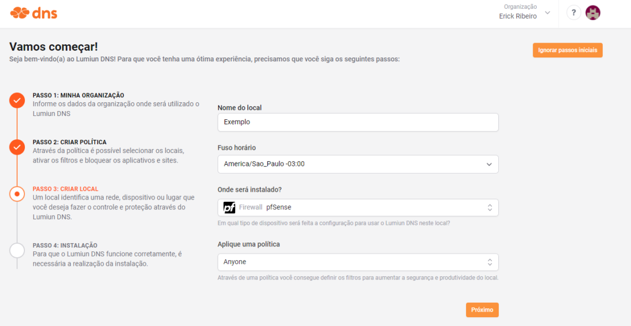Click the Passo 1 completed checkmark circle
Screen dimensions: 631x326
pyautogui.click(x=17, y=100)
